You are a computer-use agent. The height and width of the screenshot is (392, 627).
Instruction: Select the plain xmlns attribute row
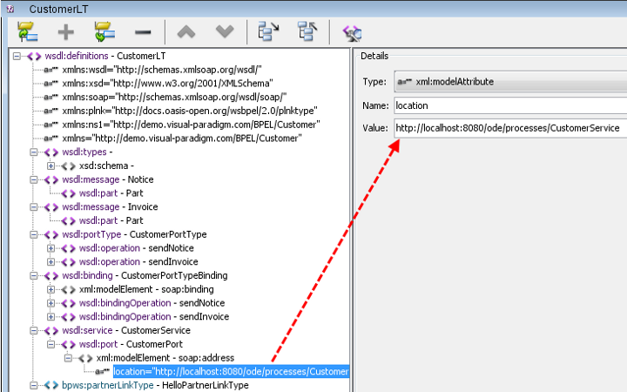pos(182,139)
